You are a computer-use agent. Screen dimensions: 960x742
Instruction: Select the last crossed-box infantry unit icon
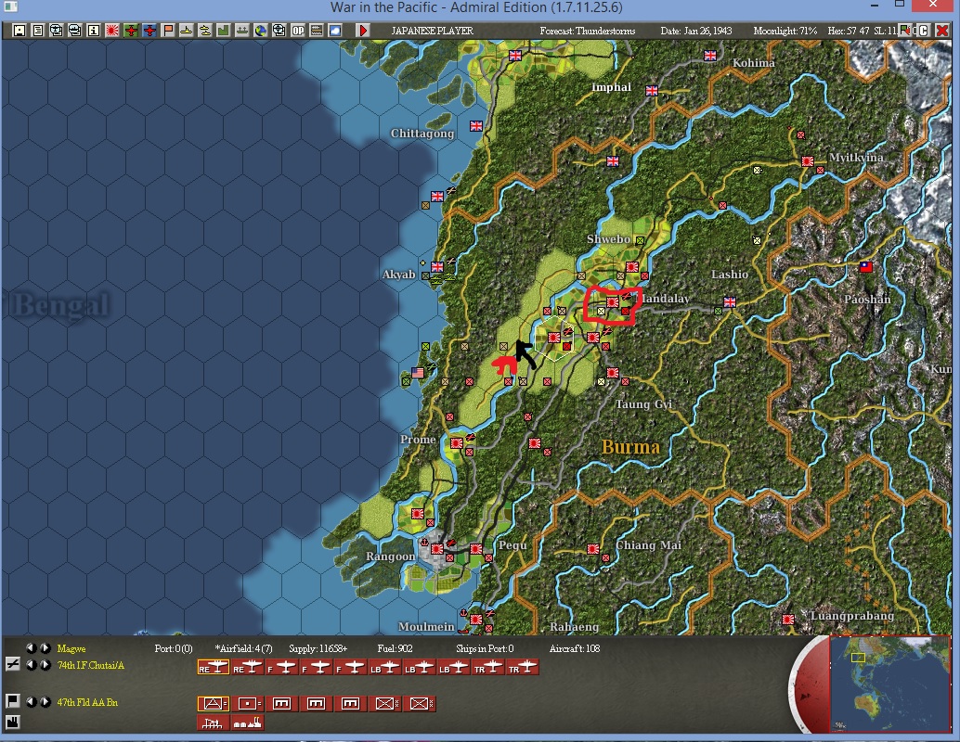click(x=420, y=703)
